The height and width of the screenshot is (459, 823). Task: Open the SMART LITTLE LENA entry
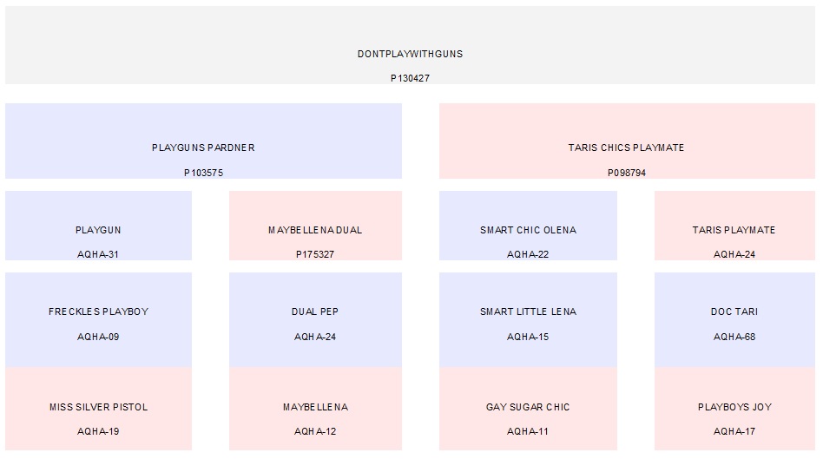coord(528,311)
